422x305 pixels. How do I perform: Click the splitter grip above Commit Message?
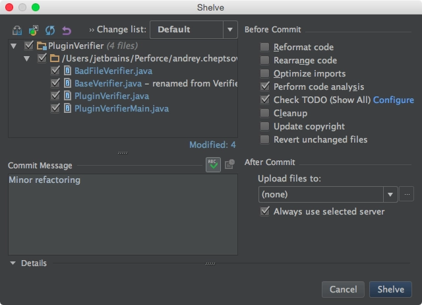[123, 152]
